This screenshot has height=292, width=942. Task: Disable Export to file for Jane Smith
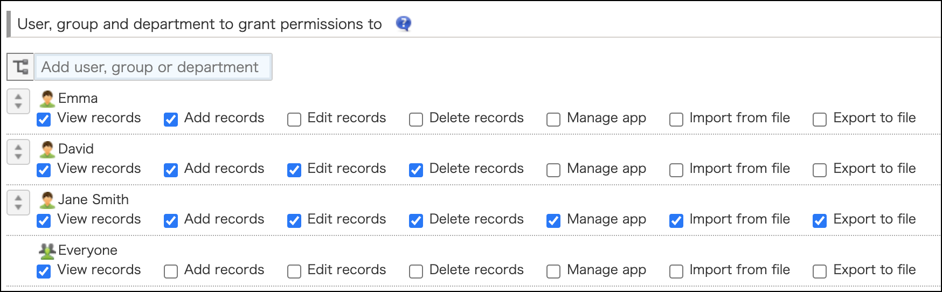pos(820,220)
